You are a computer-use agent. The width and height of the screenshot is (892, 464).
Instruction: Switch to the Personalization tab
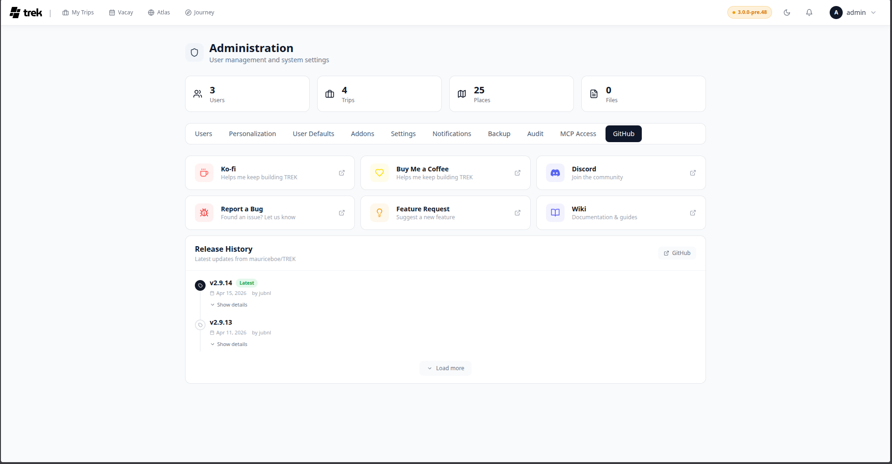tap(253, 134)
